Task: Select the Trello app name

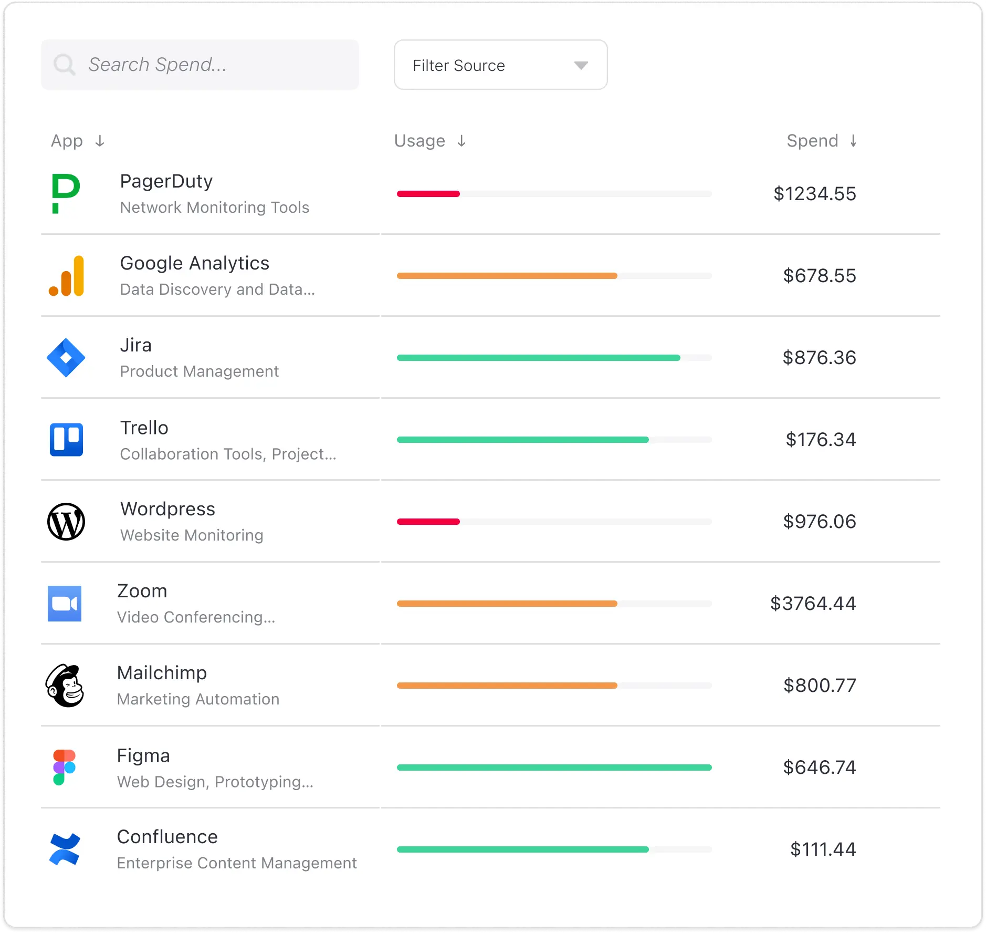Action: pos(144,428)
